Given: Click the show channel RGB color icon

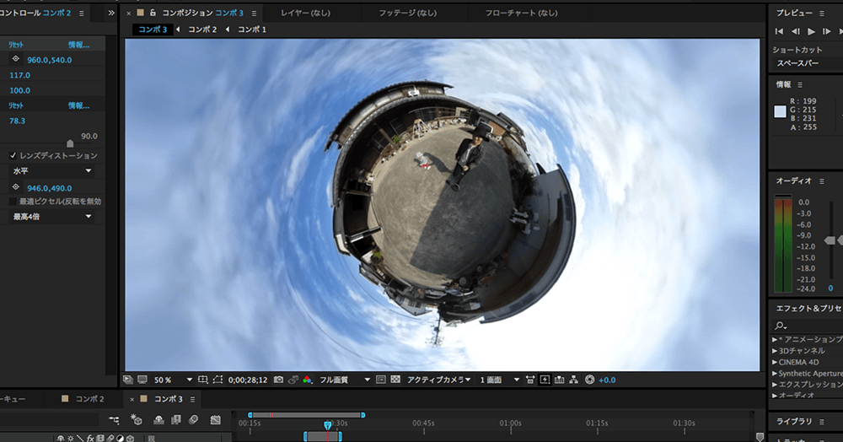Looking at the screenshot, I should pos(307,380).
